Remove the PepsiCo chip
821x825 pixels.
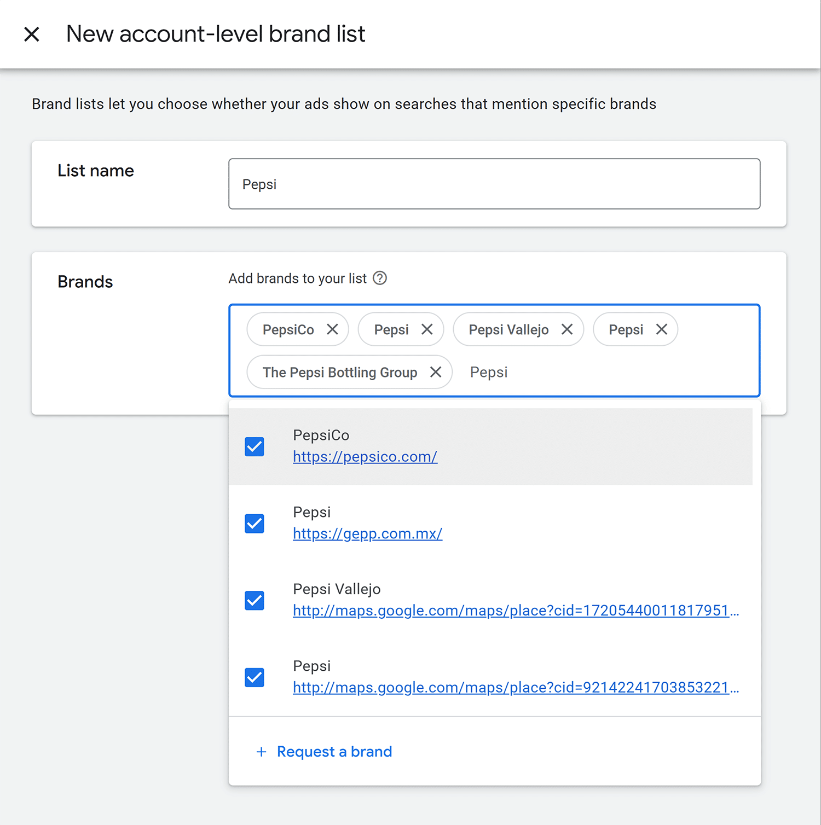click(x=332, y=329)
